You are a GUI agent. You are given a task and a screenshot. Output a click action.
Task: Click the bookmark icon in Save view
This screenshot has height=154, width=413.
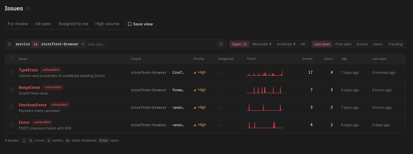pos(130,24)
